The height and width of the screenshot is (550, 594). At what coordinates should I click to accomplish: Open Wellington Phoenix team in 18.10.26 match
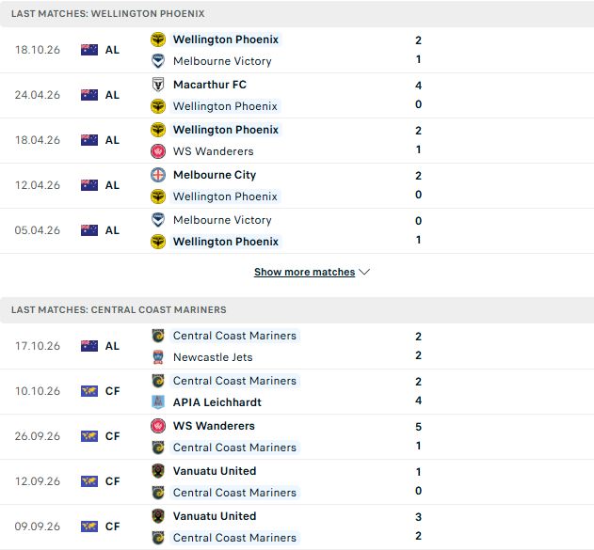coord(226,39)
